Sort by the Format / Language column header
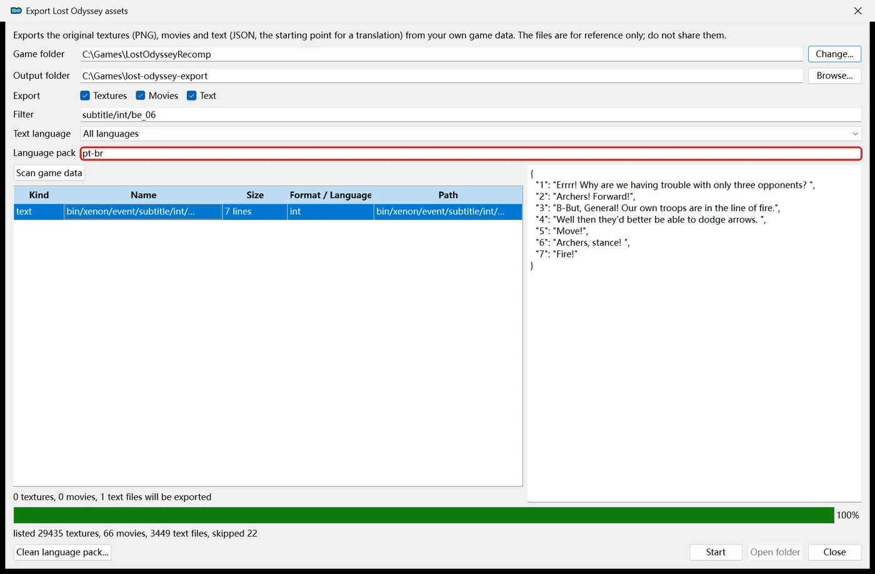The height and width of the screenshot is (574, 875). (x=330, y=195)
